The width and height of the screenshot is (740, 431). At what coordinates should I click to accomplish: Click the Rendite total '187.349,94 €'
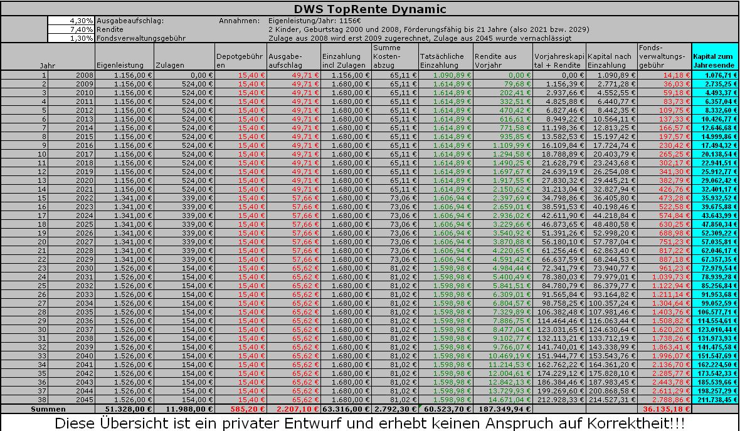pos(503,409)
